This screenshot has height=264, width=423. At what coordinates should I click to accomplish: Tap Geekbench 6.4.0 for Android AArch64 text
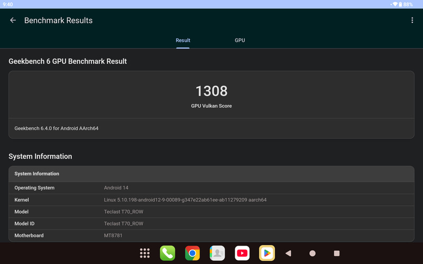[x=57, y=128]
